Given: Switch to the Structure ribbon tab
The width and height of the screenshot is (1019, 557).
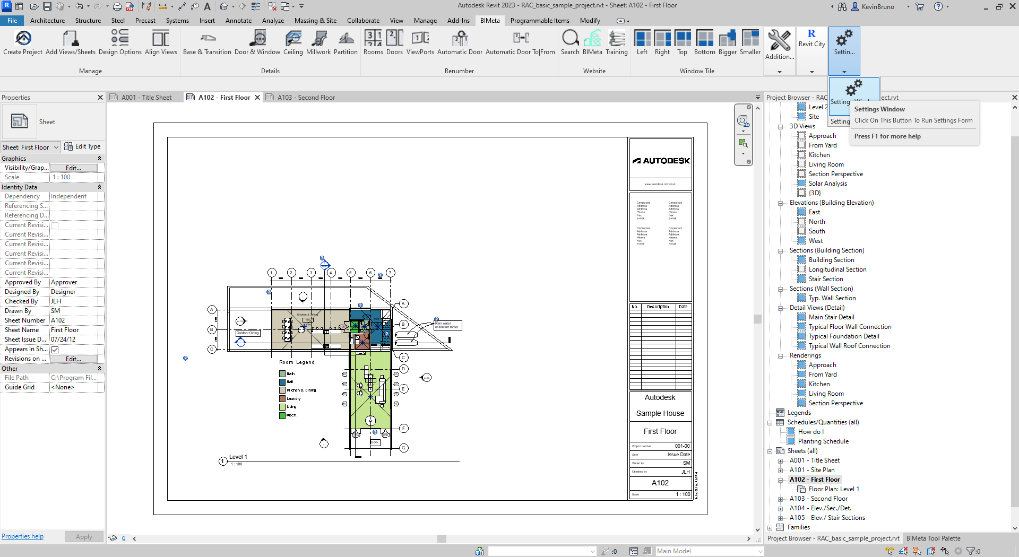Looking at the screenshot, I should (x=88, y=21).
